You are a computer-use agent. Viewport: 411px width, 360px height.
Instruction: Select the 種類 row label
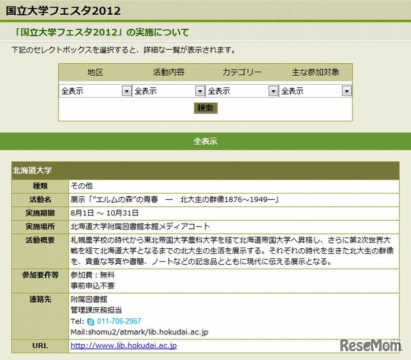click(40, 186)
